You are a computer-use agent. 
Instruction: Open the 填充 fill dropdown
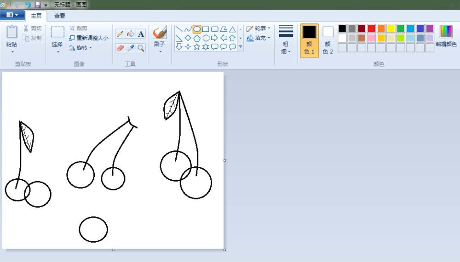(x=259, y=38)
